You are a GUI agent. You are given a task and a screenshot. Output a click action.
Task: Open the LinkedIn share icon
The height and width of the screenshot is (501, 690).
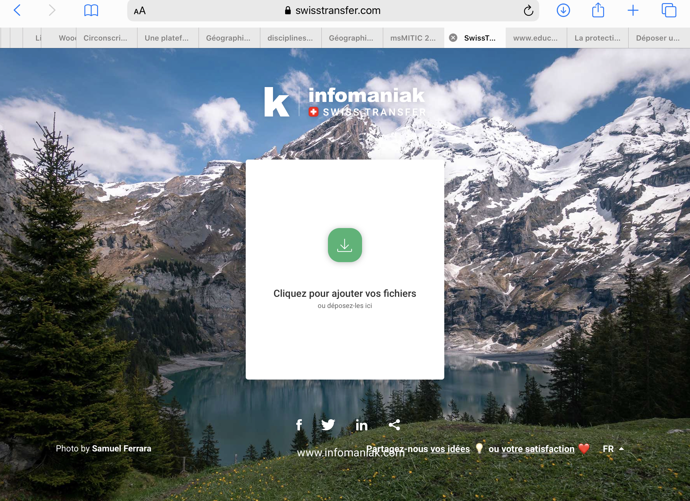pos(361,425)
